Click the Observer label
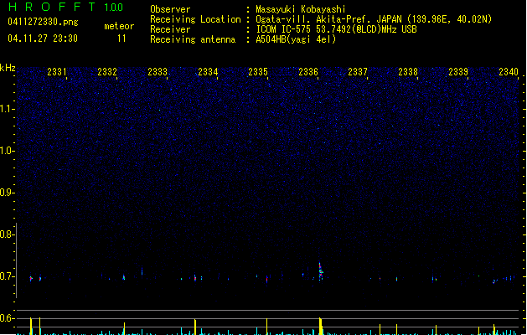 [170, 9]
